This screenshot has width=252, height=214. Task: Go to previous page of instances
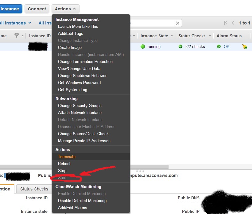233,23
